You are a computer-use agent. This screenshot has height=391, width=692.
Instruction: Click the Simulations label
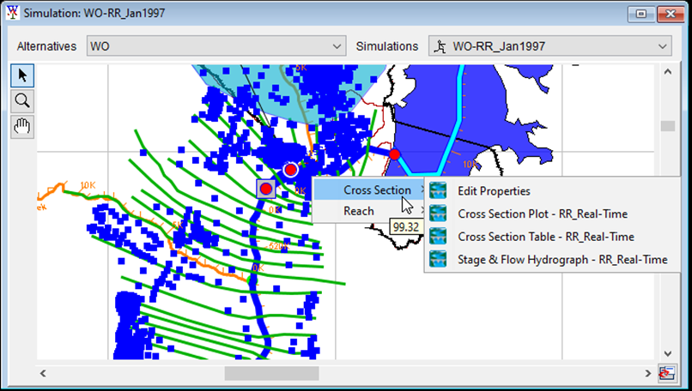(387, 46)
